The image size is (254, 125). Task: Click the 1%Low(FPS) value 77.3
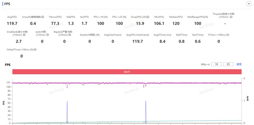pos(55,24)
